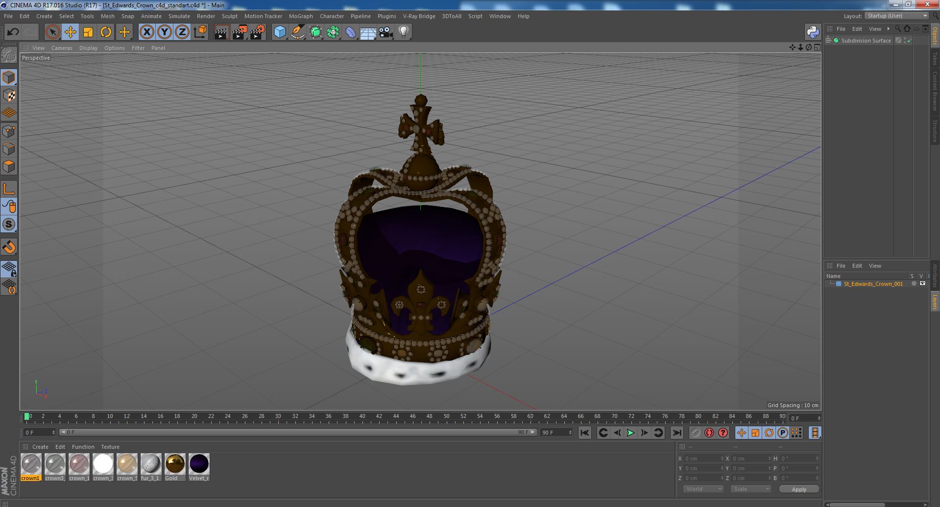Activate the Scale tool
The image size is (940, 507).
(x=88, y=32)
